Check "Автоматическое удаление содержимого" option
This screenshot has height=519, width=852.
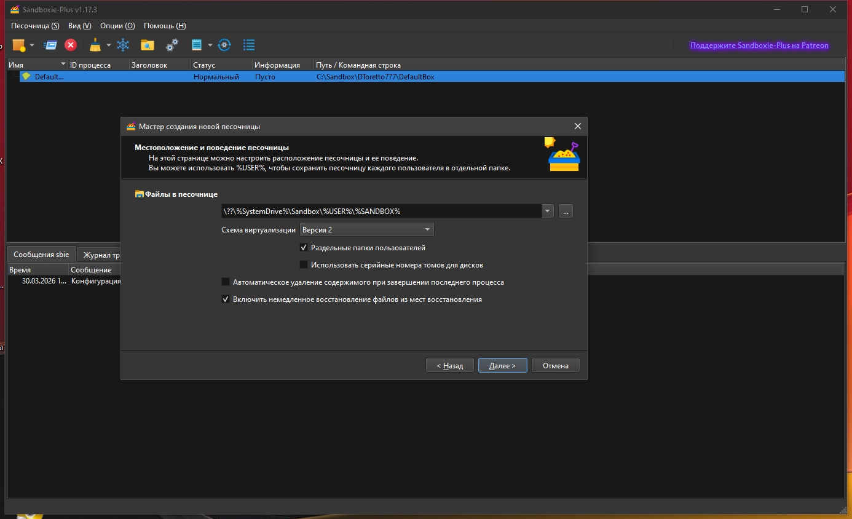pos(226,282)
